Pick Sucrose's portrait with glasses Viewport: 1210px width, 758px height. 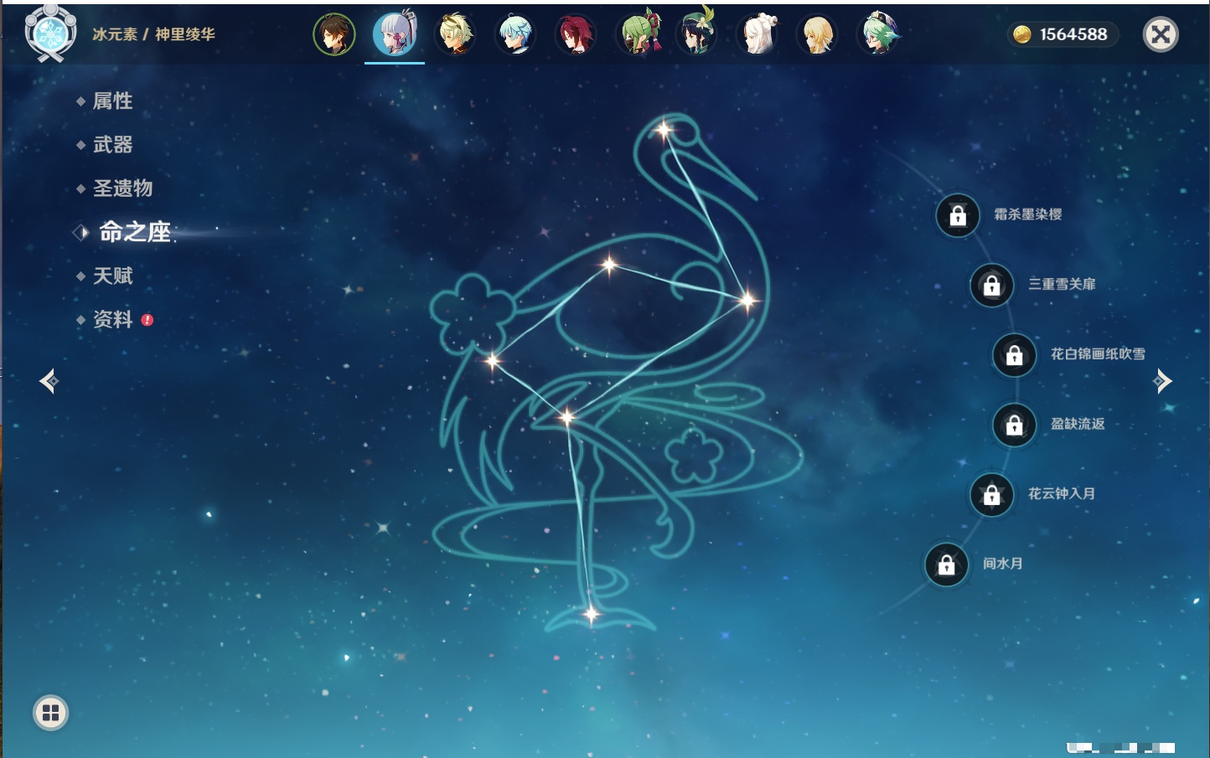pos(878,35)
